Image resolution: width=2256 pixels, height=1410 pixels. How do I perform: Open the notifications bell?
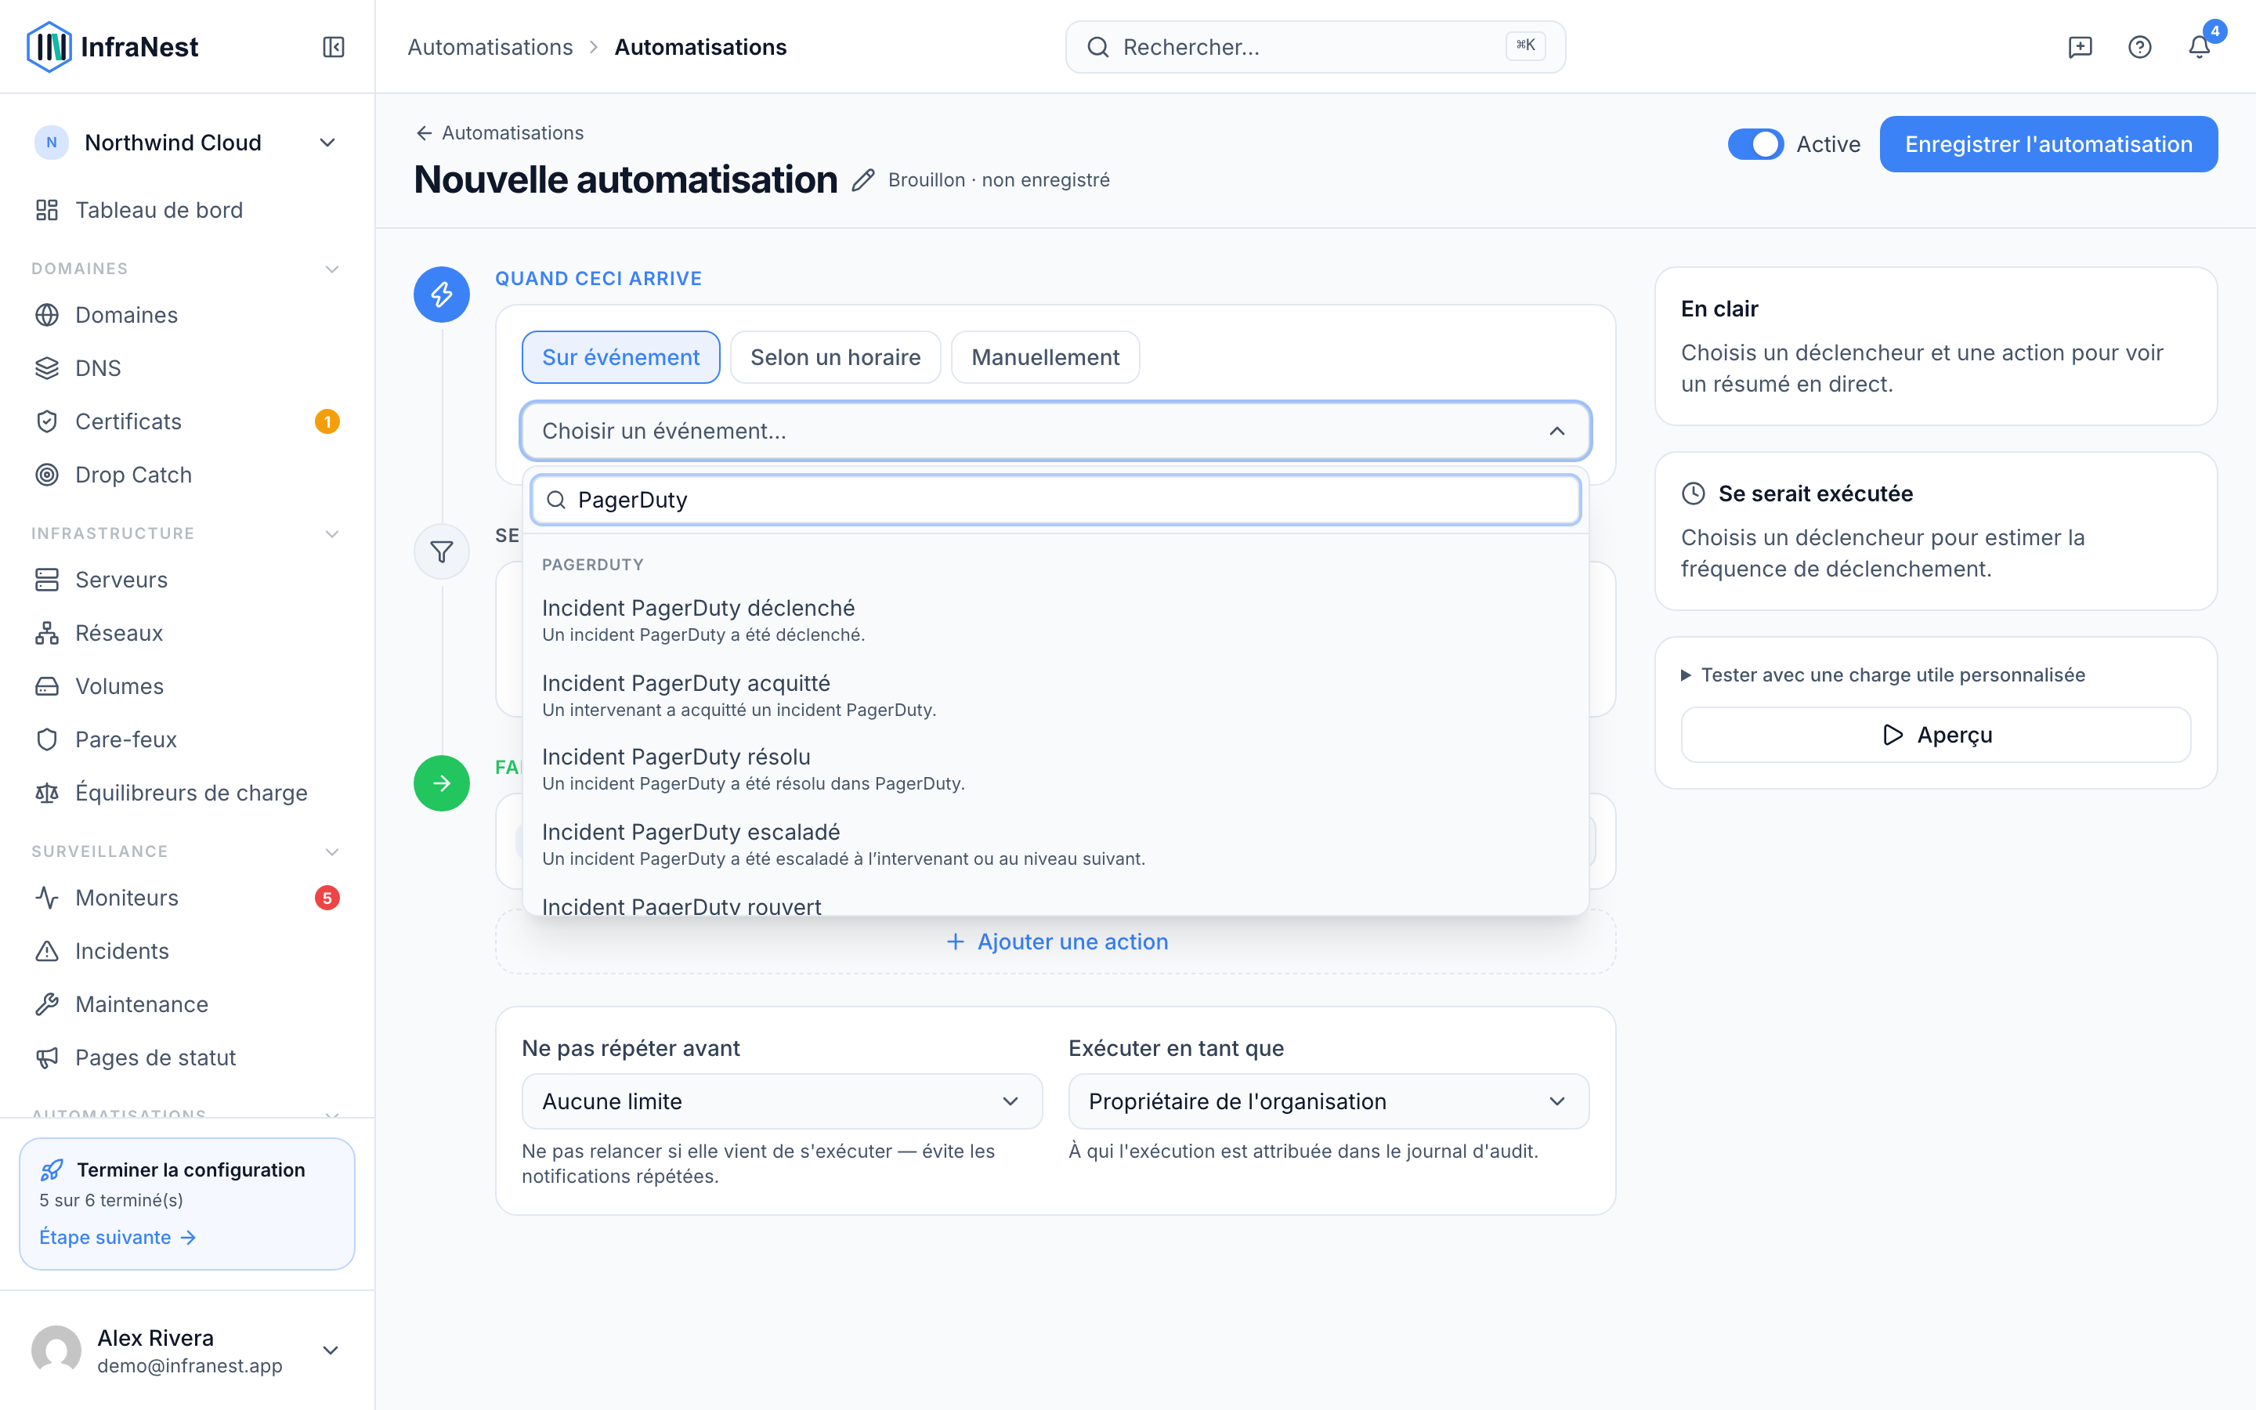(x=2199, y=47)
